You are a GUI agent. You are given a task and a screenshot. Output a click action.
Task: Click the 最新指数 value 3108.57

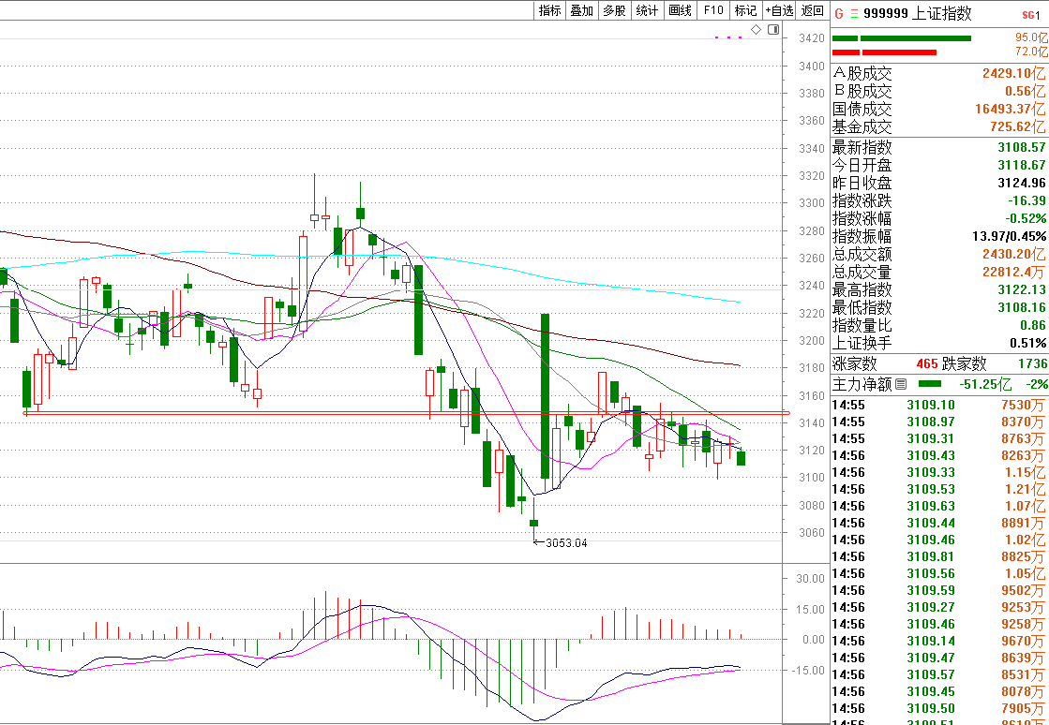1021,147
